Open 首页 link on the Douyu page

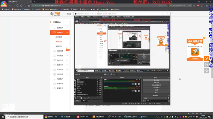tap(69, 14)
